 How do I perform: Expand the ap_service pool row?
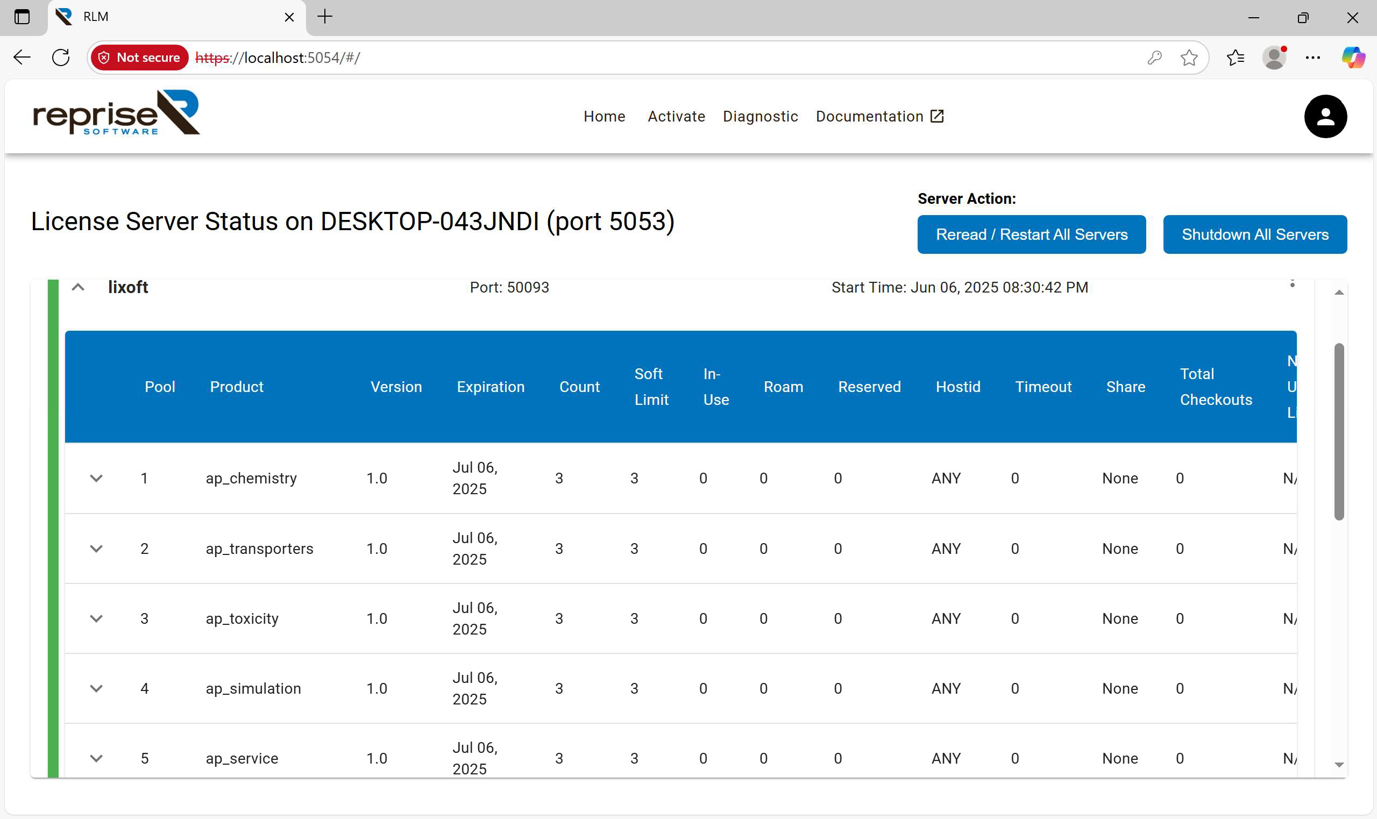96,758
